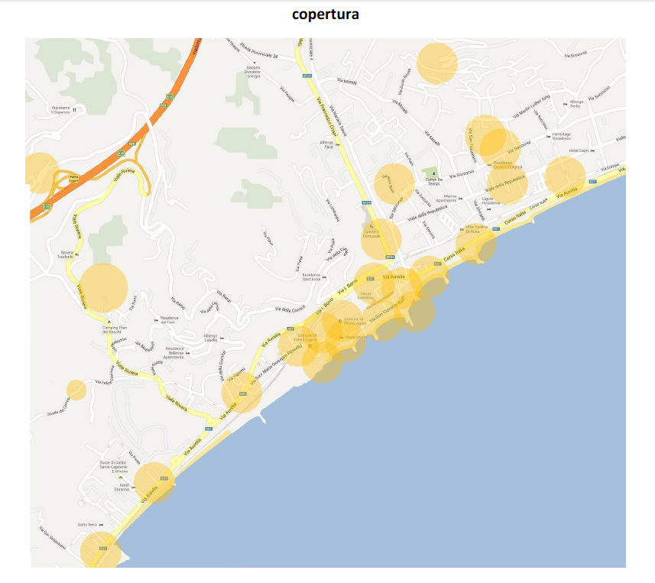The width and height of the screenshot is (655, 583).
Task: Select the 'Via Francesco Crispi' road label
Action: 327,117
